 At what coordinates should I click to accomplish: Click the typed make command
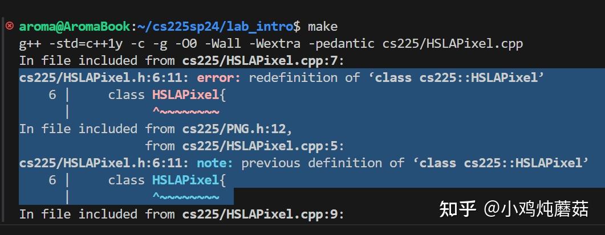coord(323,27)
